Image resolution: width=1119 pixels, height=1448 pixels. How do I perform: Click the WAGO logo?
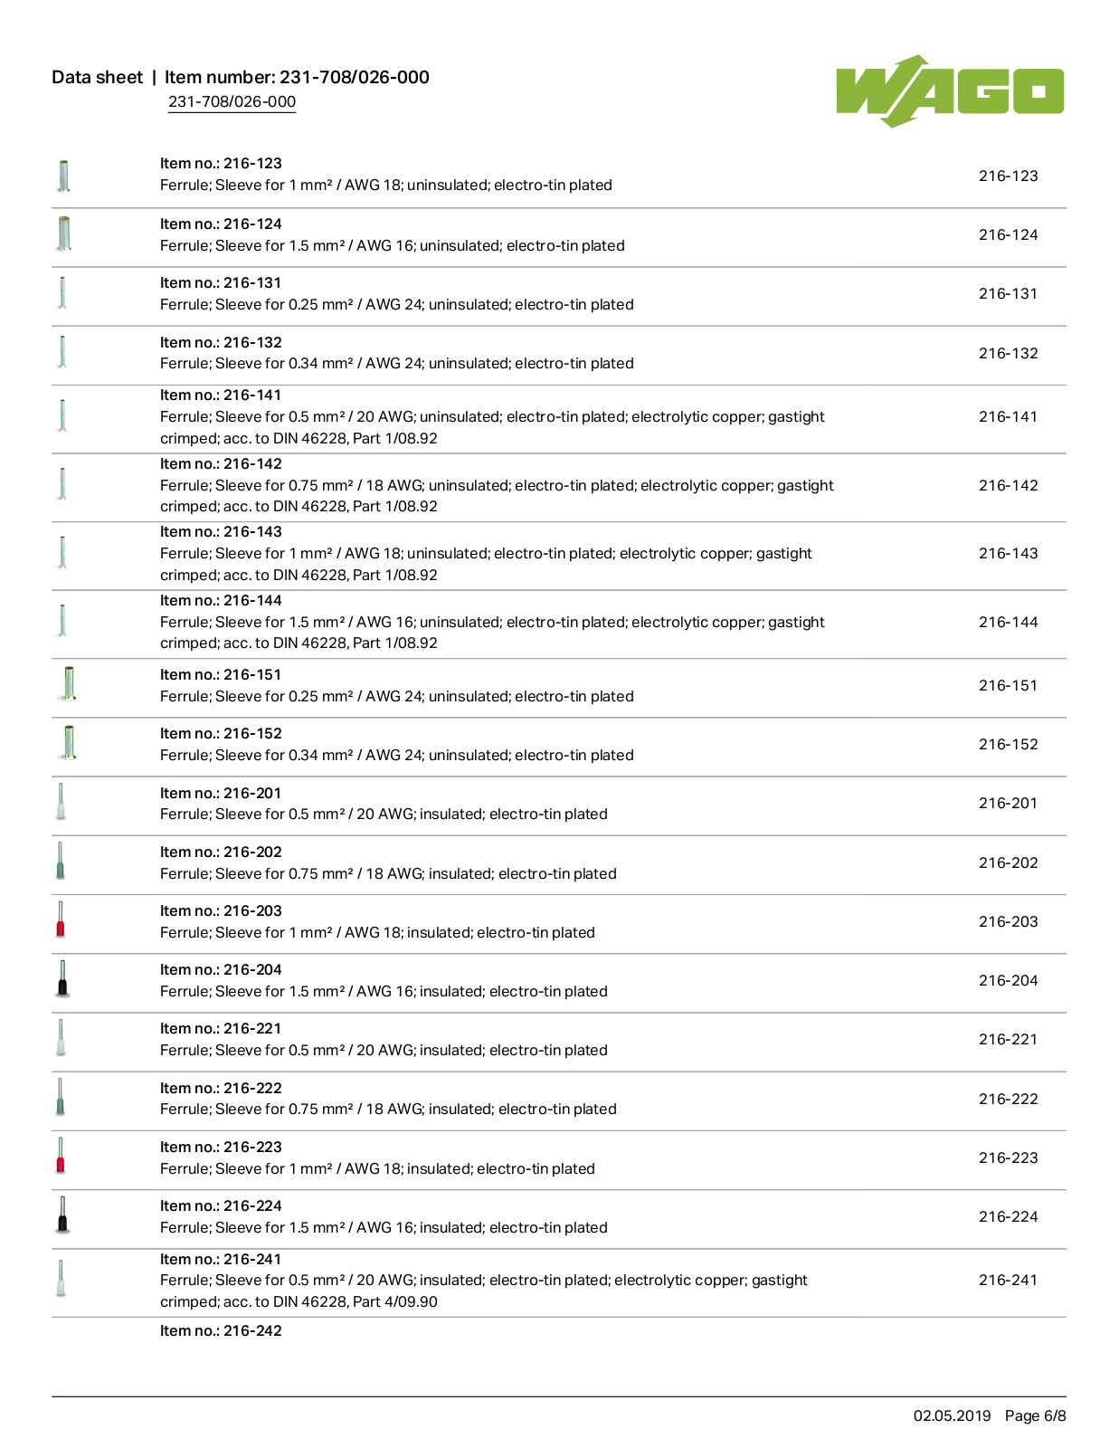click(950, 90)
